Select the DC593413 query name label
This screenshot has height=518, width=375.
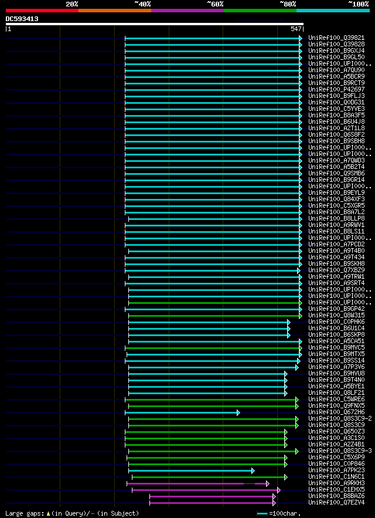click(22, 19)
